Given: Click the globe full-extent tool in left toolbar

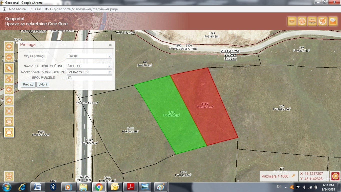Looking at the screenshot, I should [9, 79].
